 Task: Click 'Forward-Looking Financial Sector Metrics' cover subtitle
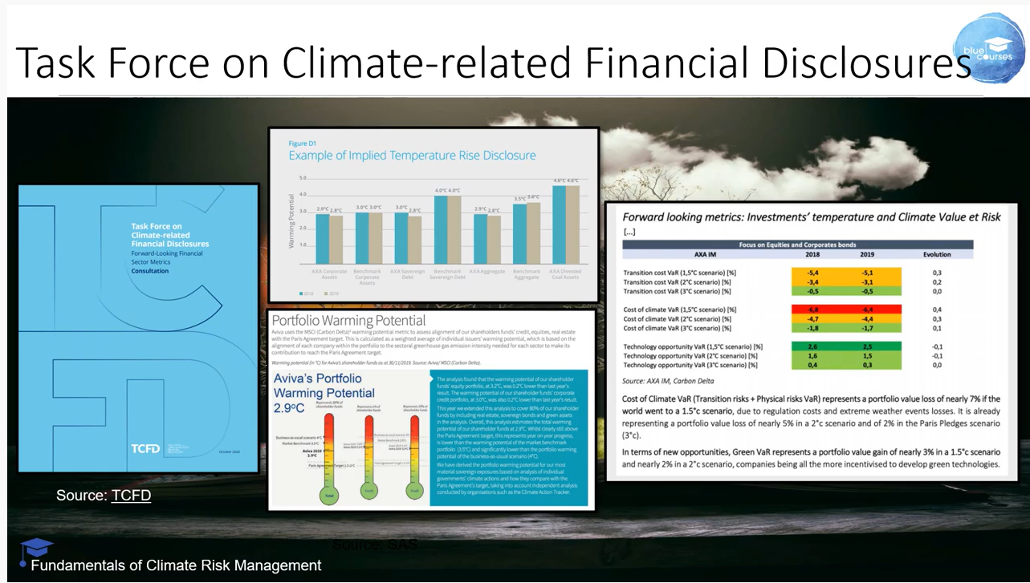[x=167, y=257]
